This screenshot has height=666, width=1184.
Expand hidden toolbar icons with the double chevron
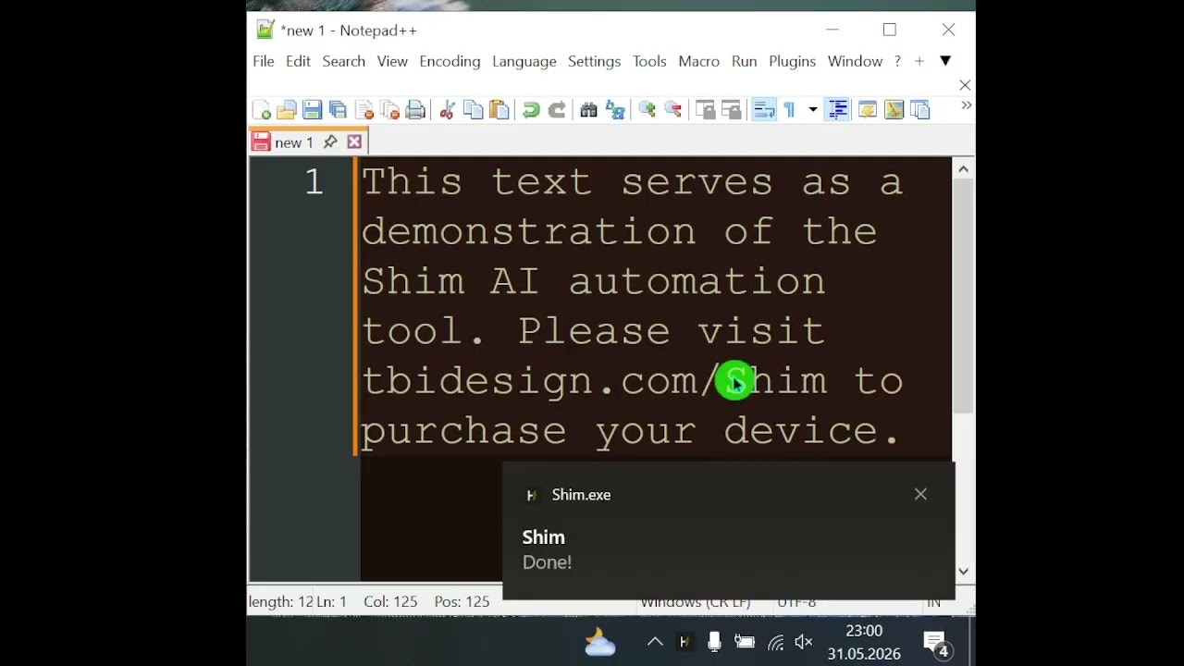(967, 105)
